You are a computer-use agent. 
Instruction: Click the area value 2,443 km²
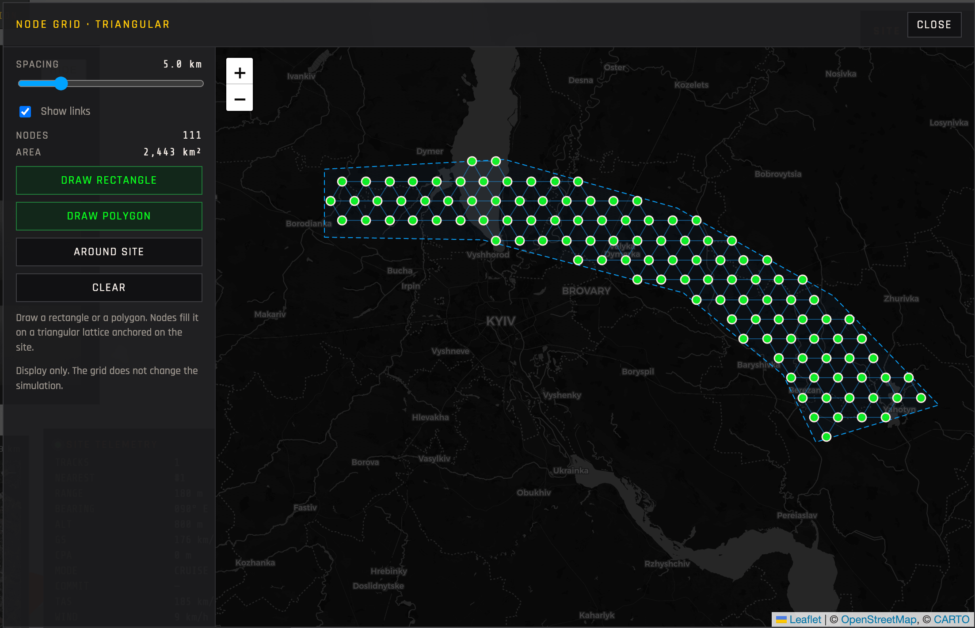[172, 152]
